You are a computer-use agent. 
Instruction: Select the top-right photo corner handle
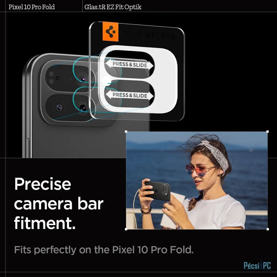(268, 132)
